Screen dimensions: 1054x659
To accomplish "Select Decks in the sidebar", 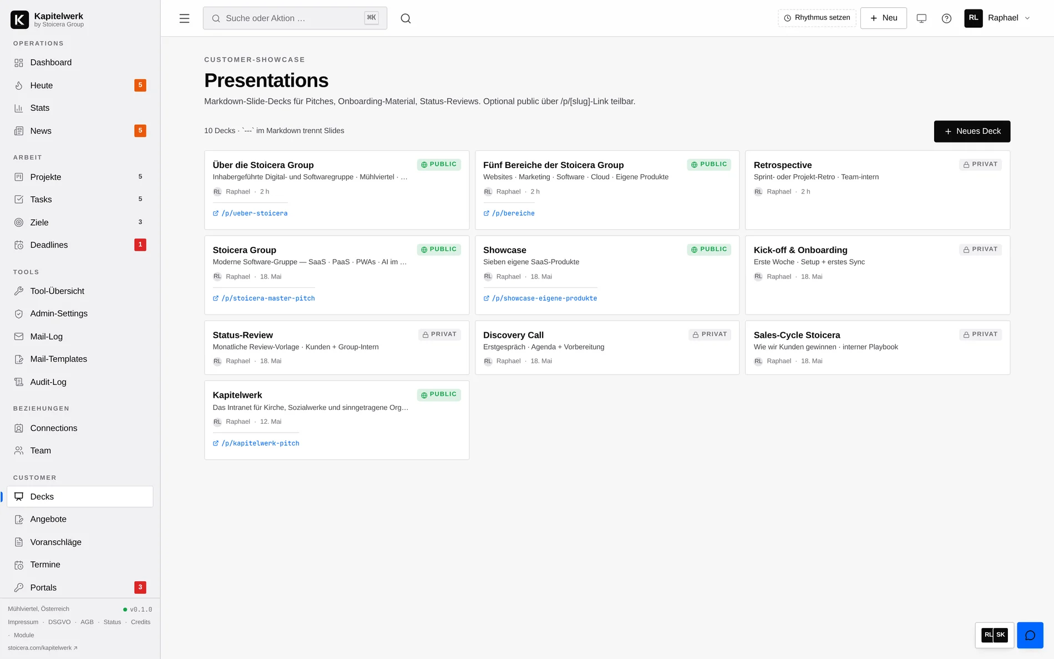I will coord(80,496).
